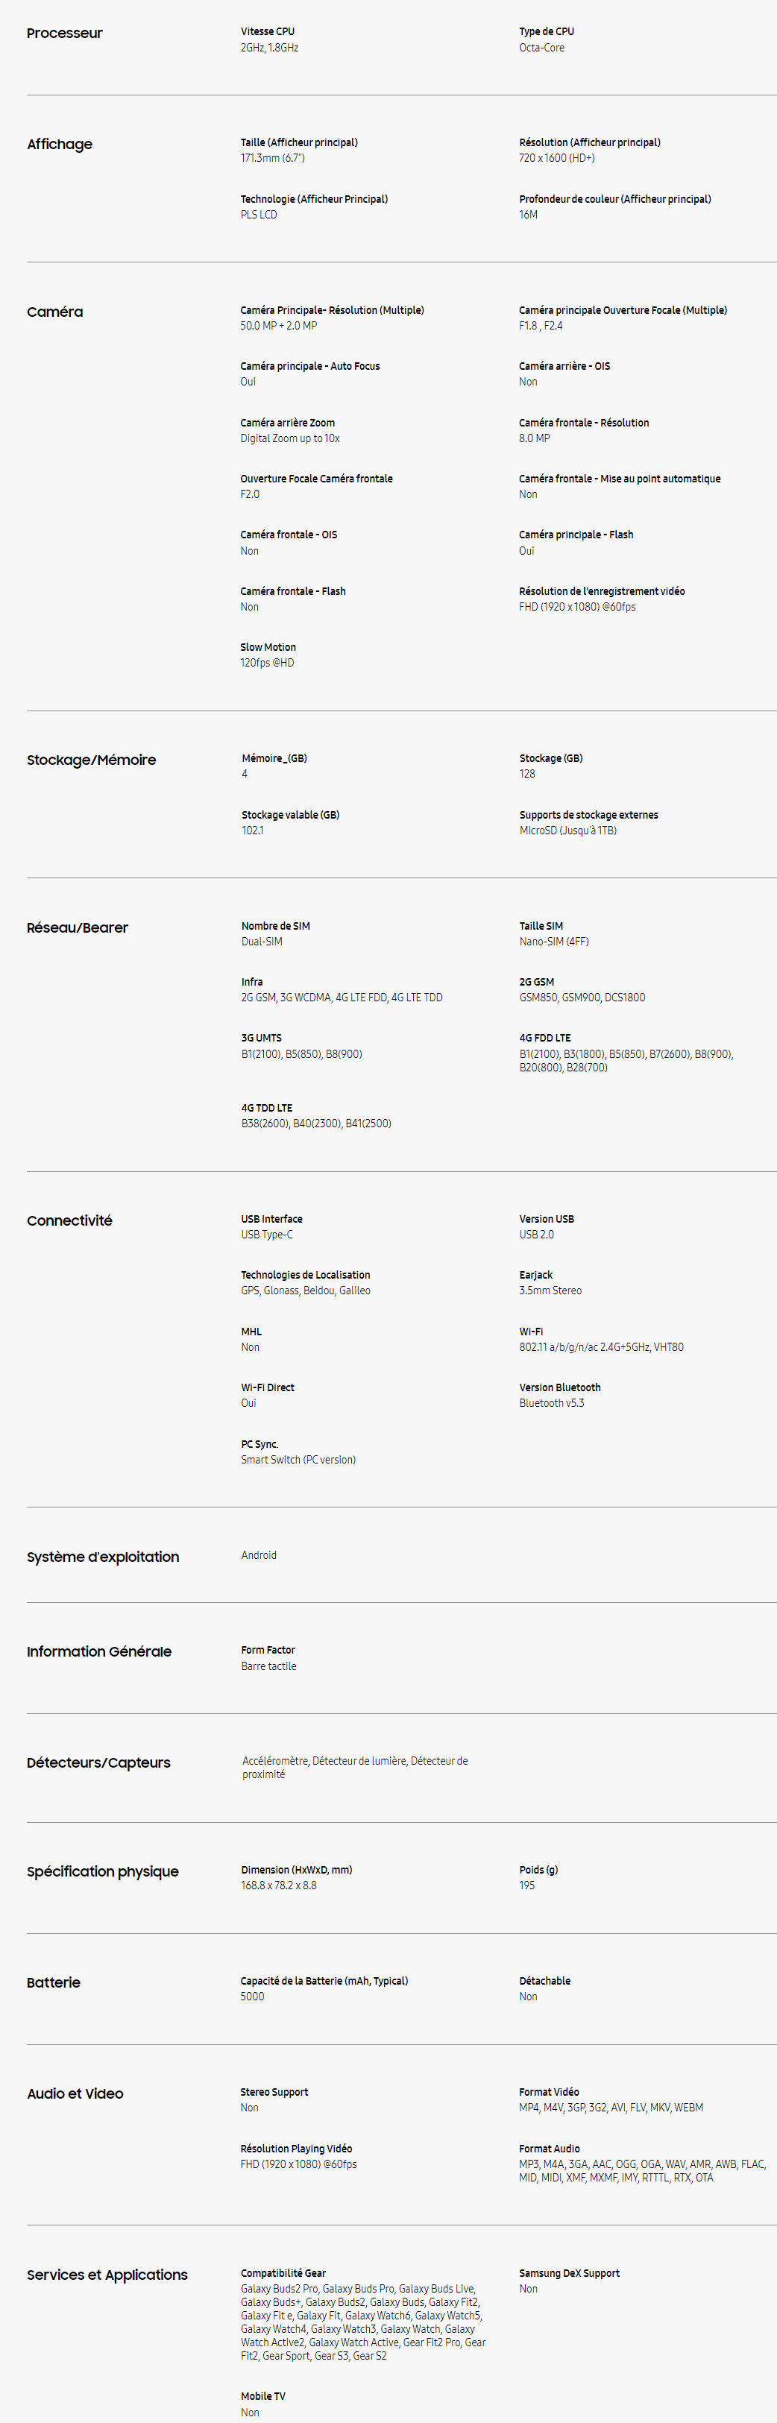The height and width of the screenshot is (2423, 777).
Task: Click the Audio et Video heading
Action: pos(75,2093)
